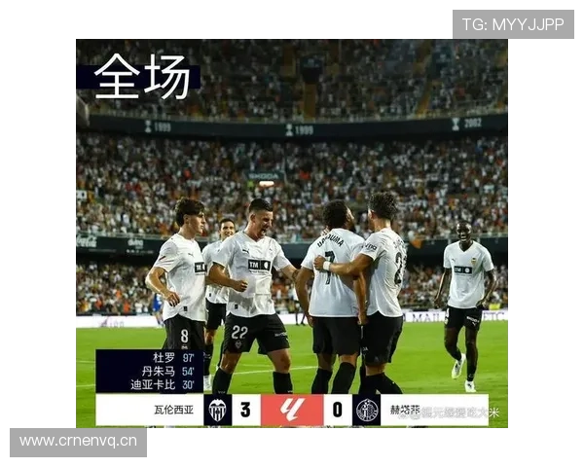Viewport: 584px width, 467px height.
Task: Click goalscorer 迪亚卡比 30'
Action: [x=163, y=384]
